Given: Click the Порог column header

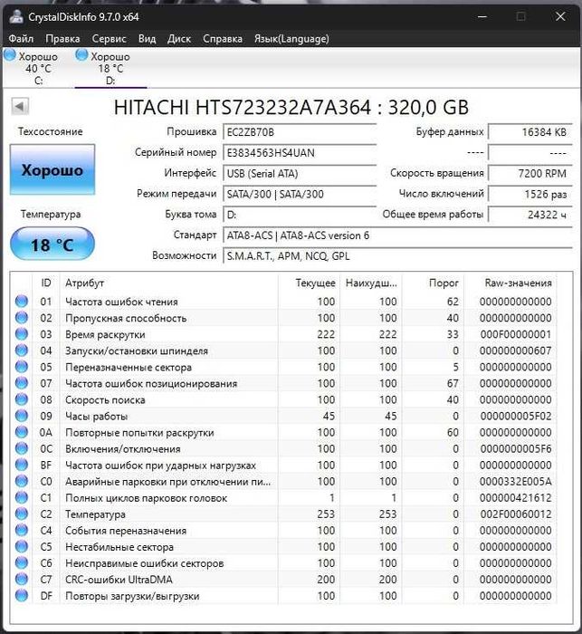Looking at the screenshot, I should point(433,283).
